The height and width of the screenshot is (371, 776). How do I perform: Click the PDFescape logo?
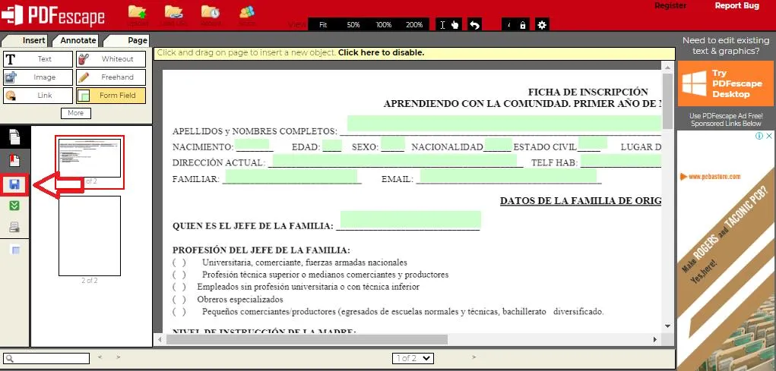pyautogui.click(x=53, y=15)
